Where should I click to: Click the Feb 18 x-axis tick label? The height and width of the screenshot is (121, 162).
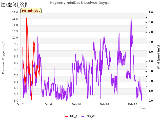point(133,104)
